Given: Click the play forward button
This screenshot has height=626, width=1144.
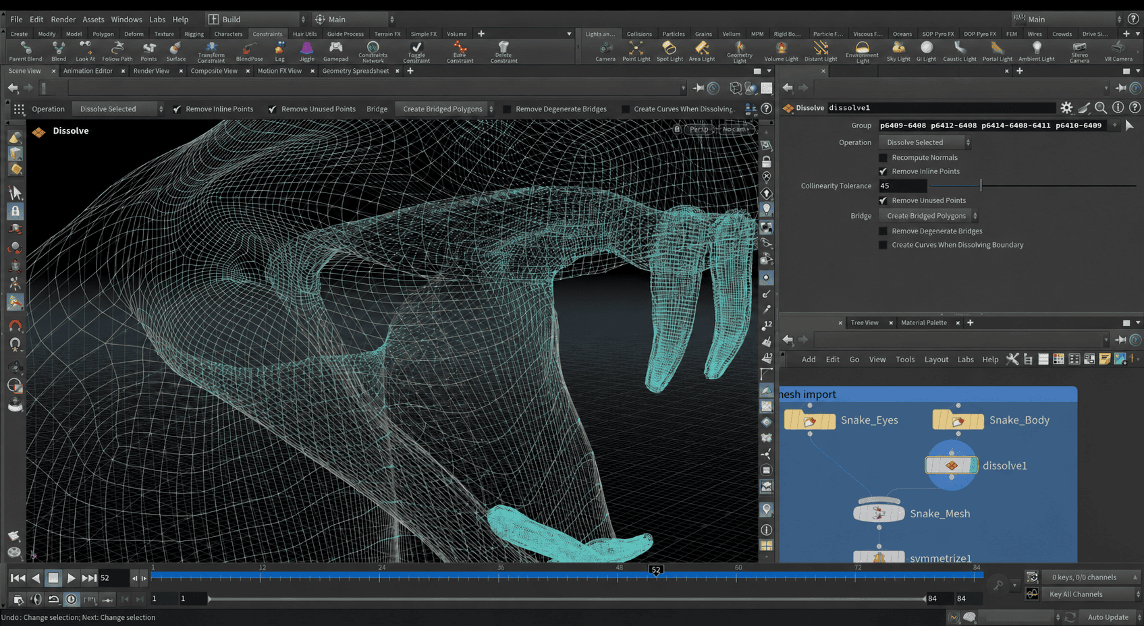Looking at the screenshot, I should pos(70,578).
